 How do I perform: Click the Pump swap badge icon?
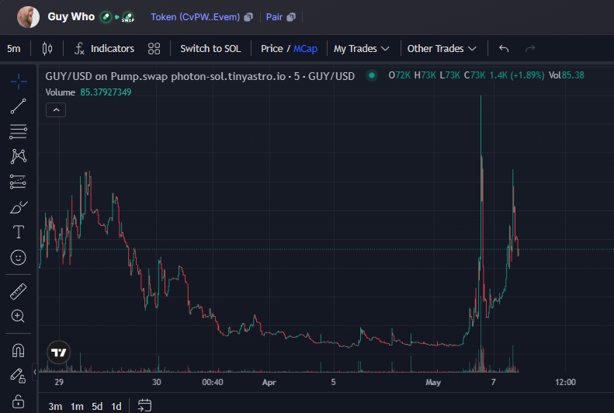128,17
